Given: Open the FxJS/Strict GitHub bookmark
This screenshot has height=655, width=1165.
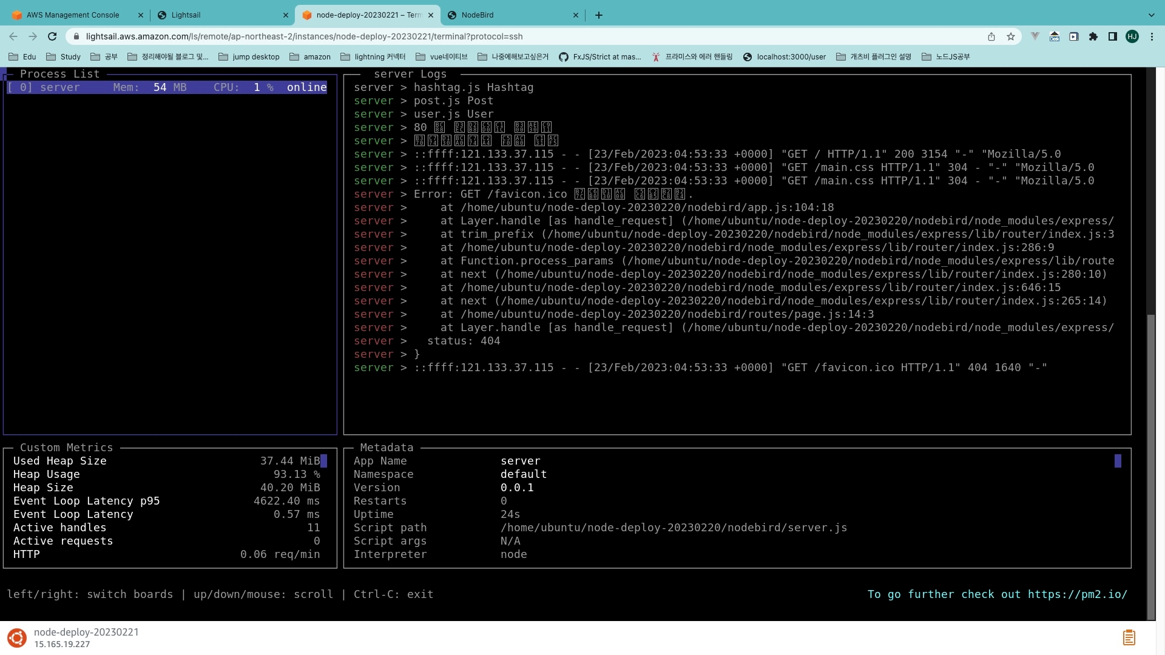Looking at the screenshot, I should pos(600,56).
